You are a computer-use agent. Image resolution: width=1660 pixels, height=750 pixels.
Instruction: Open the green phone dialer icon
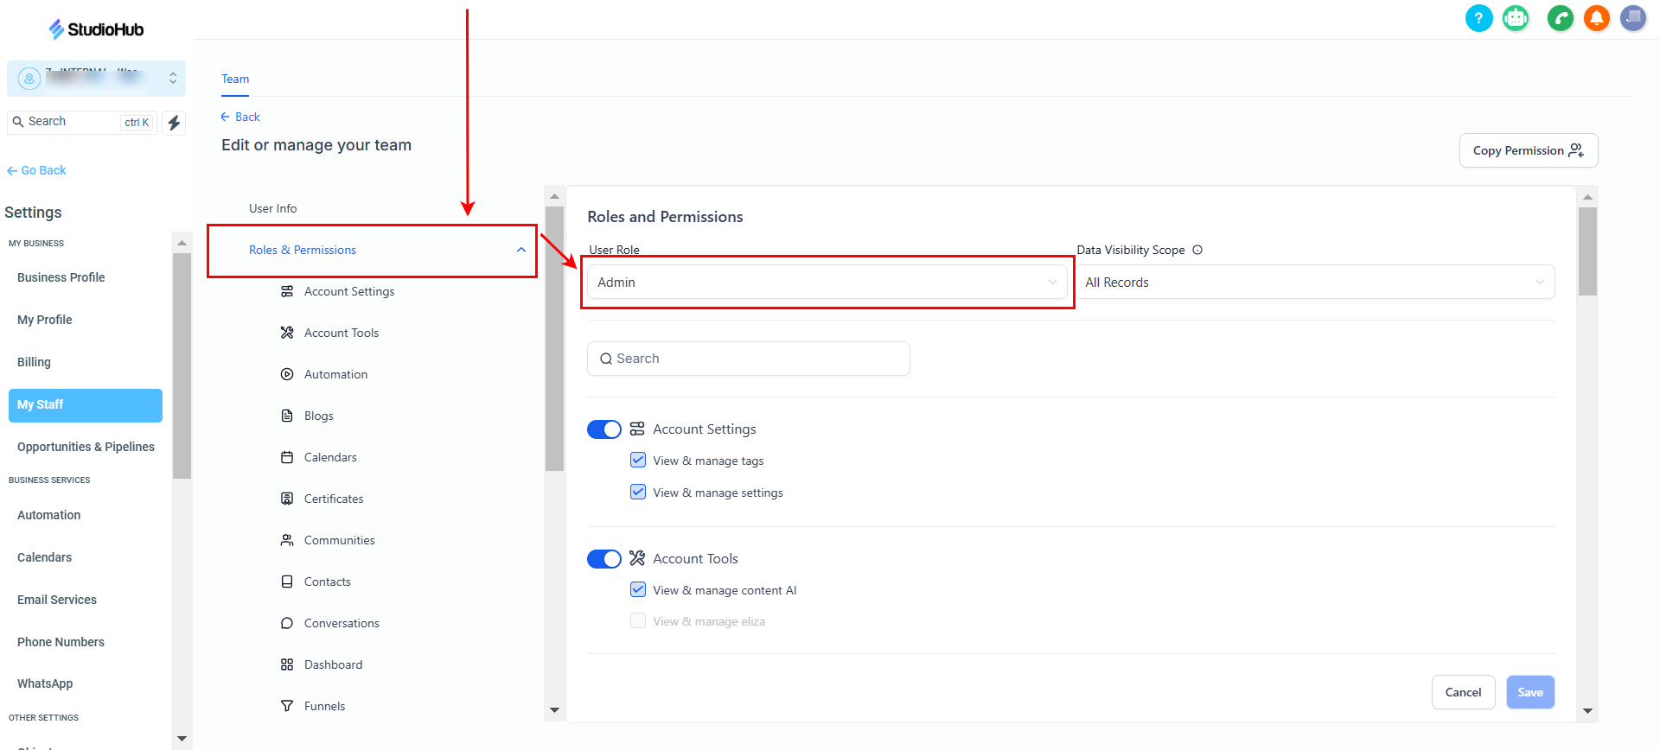[x=1561, y=18]
